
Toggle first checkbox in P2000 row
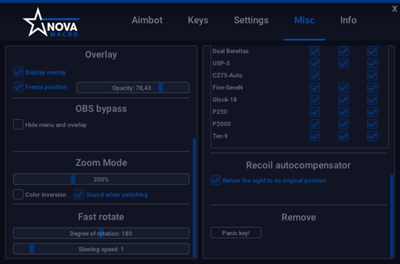point(315,124)
